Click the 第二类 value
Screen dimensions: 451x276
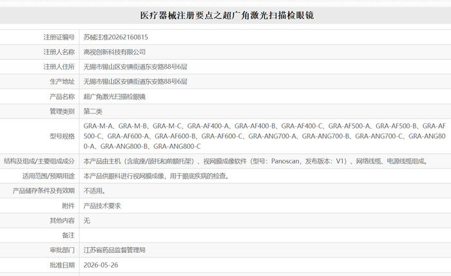coord(93,111)
